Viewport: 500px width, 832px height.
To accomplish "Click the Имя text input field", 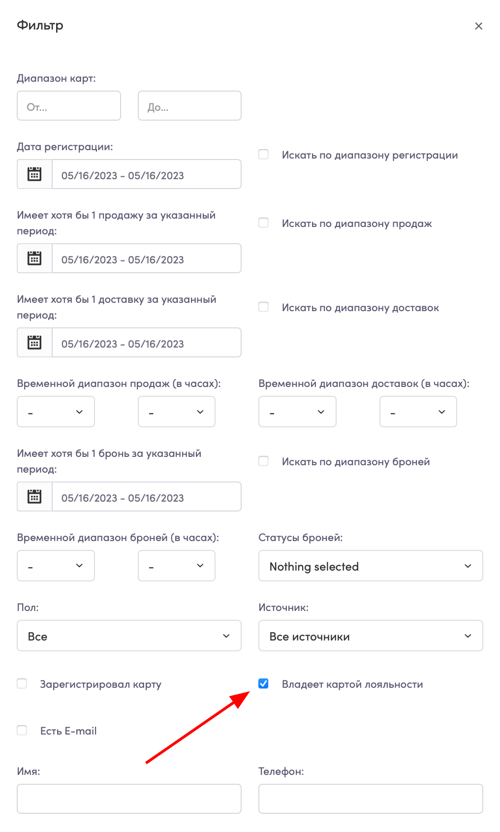I will click(x=129, y=799).
